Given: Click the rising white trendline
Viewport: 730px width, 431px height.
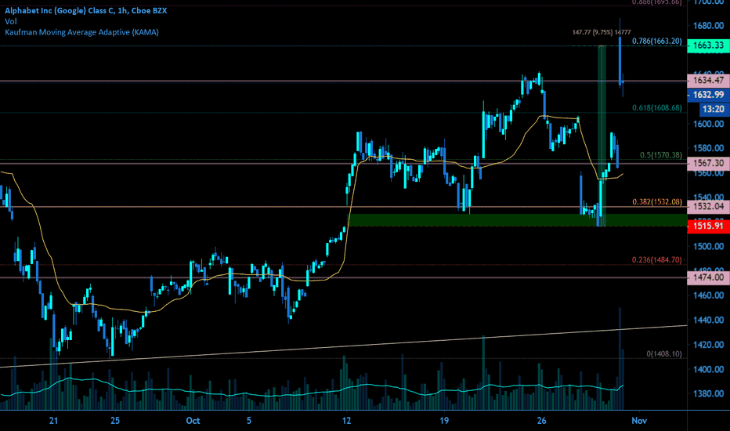Looking at the screenshot, I should click(x=343, y=346).
